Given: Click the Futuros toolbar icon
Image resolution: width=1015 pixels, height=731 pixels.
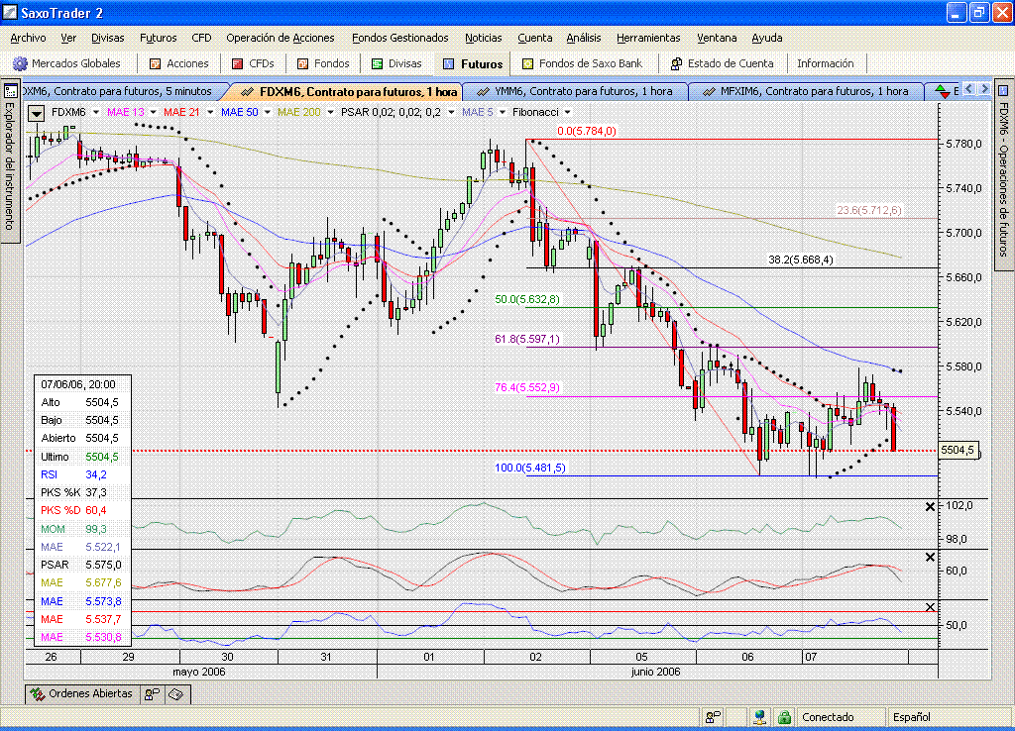Looking at the screenshot, I should pyautogui.click(x=449, y=63).
